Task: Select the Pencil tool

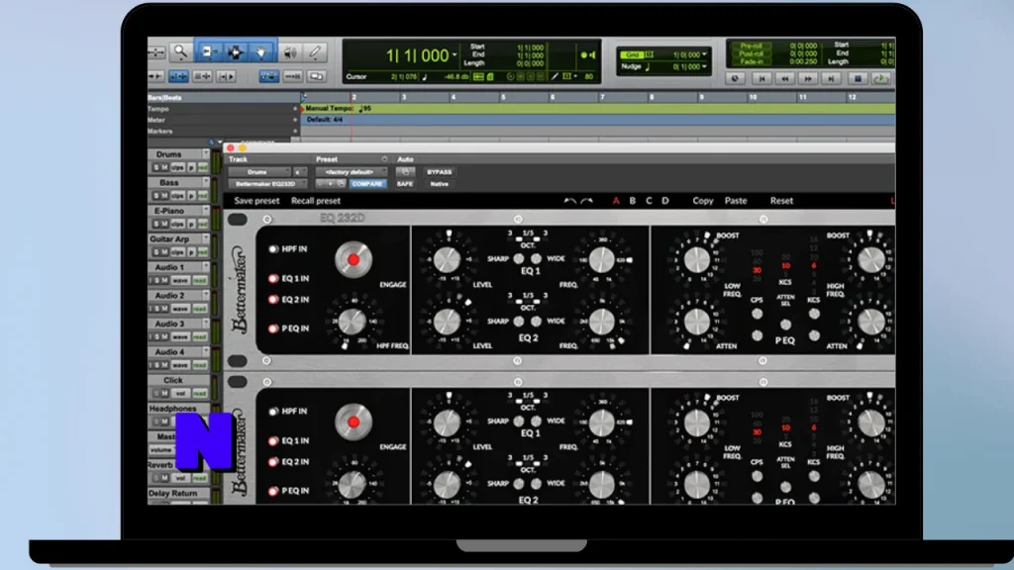Action: point(315,52)
